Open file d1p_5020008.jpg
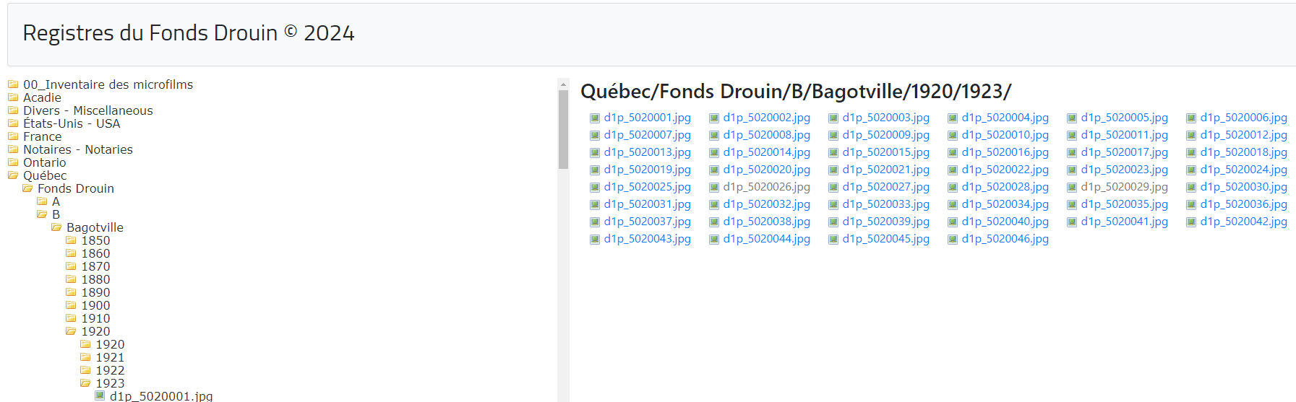Viewport: 1296px width, 402px height. coord(767,135)
